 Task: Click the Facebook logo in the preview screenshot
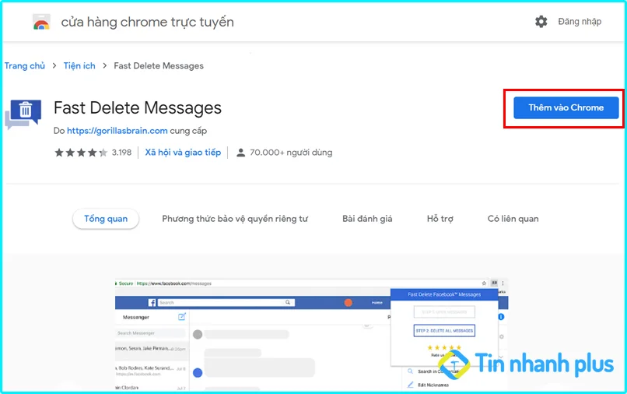[152, 303]
